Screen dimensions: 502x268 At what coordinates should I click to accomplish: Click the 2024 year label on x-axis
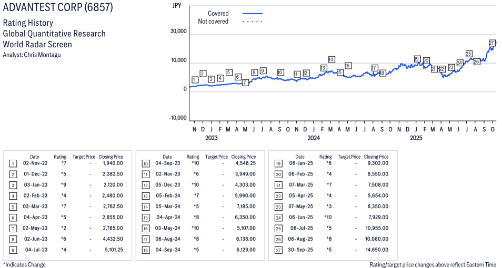point(314,138)
